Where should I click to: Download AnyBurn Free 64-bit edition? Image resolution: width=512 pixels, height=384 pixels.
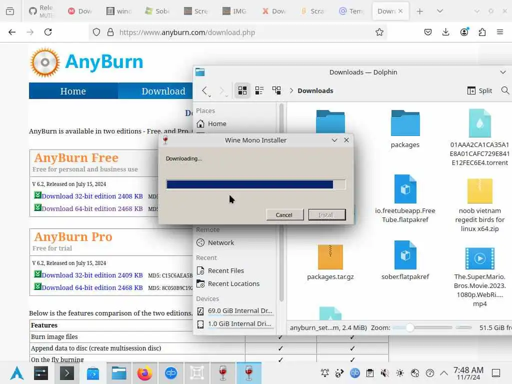pyautogui.click(x=92, y=208)
